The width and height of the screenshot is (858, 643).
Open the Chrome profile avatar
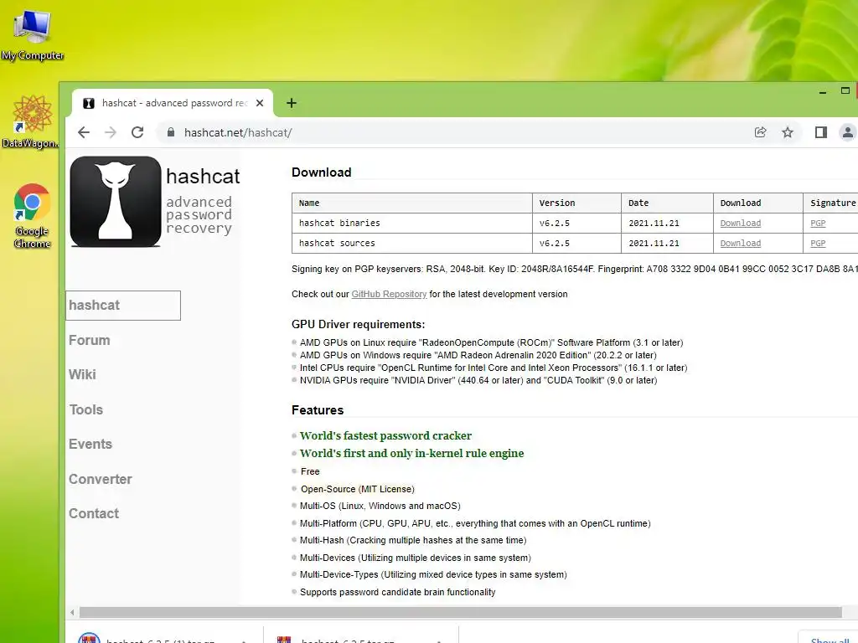pos(848,132)
